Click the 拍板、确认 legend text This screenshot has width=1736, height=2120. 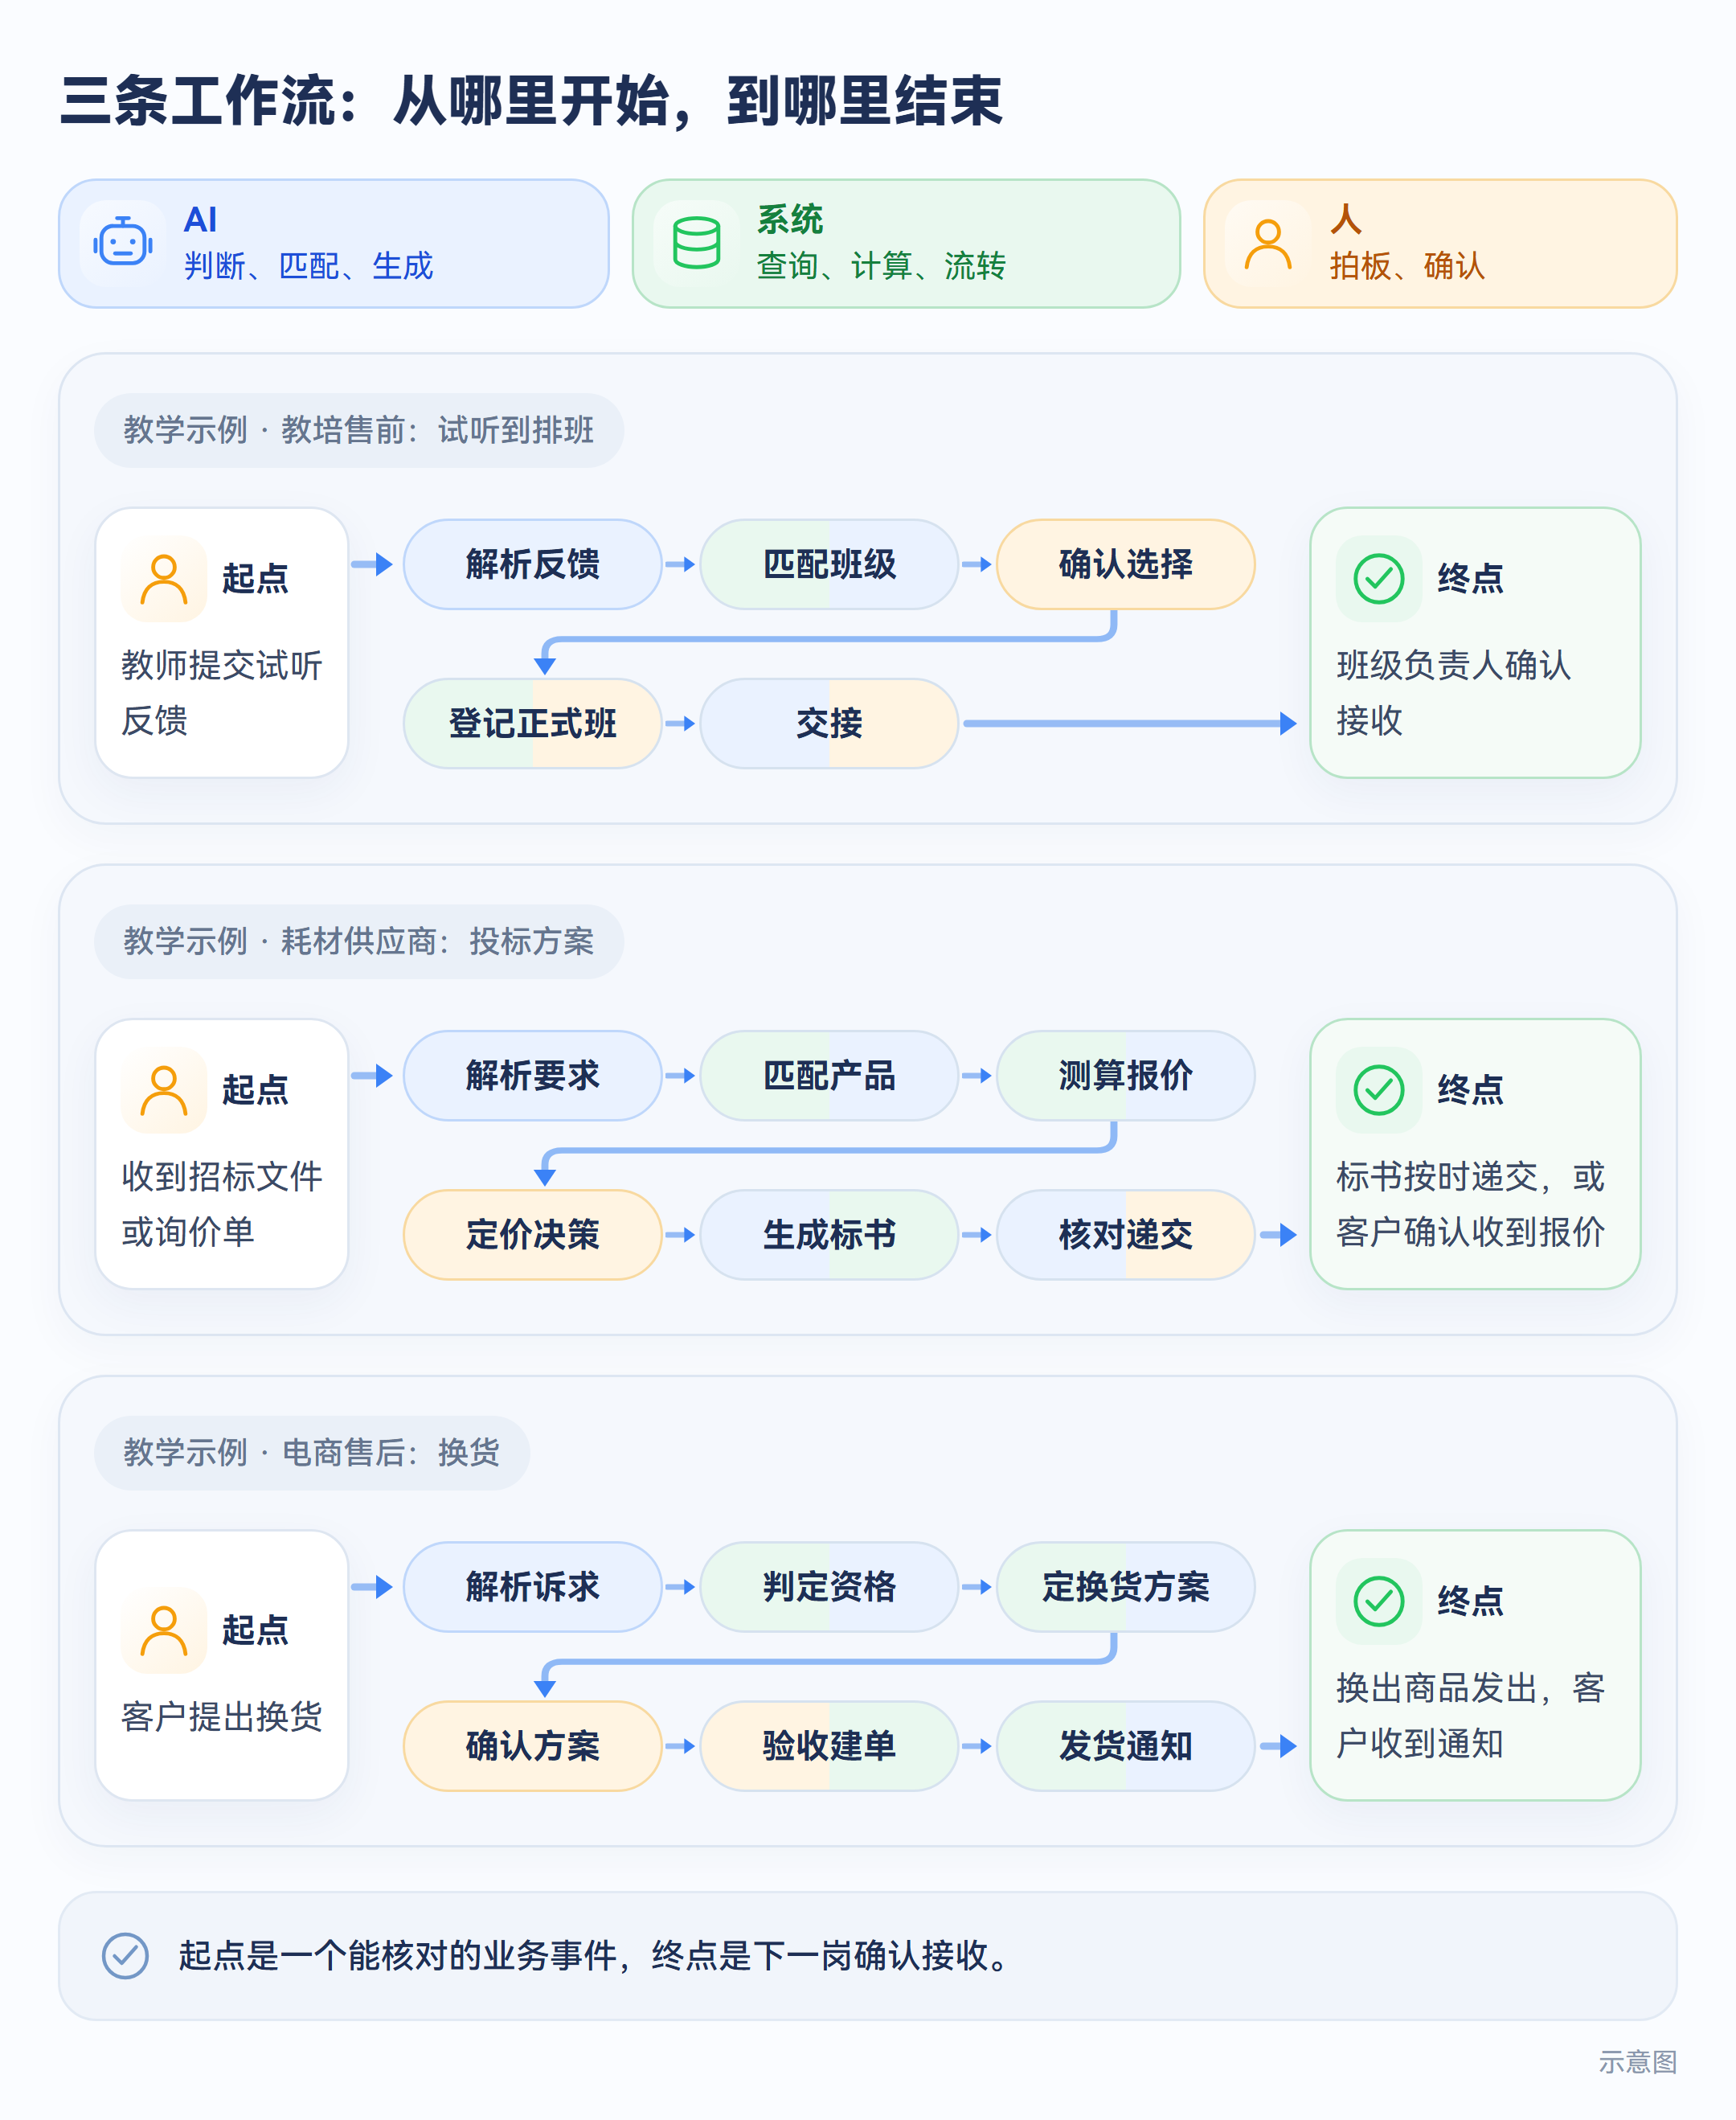pos(1407,266)
